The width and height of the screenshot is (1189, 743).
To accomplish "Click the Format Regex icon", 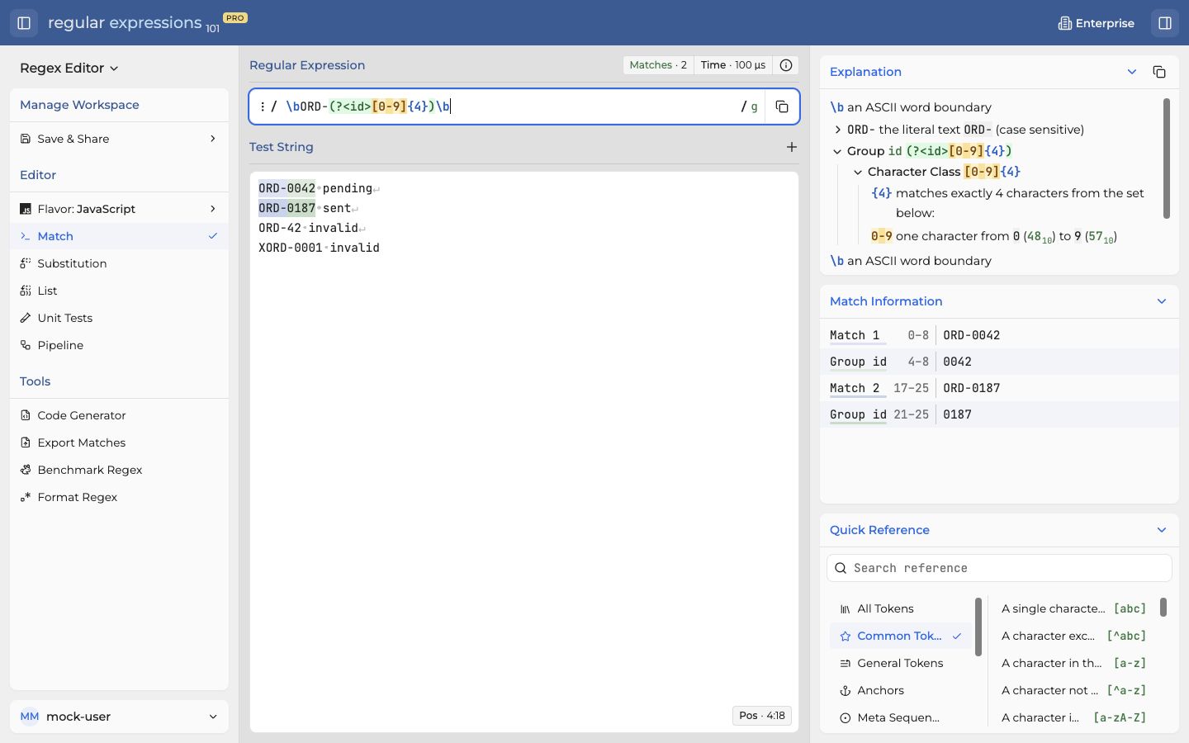I will 26,497.
